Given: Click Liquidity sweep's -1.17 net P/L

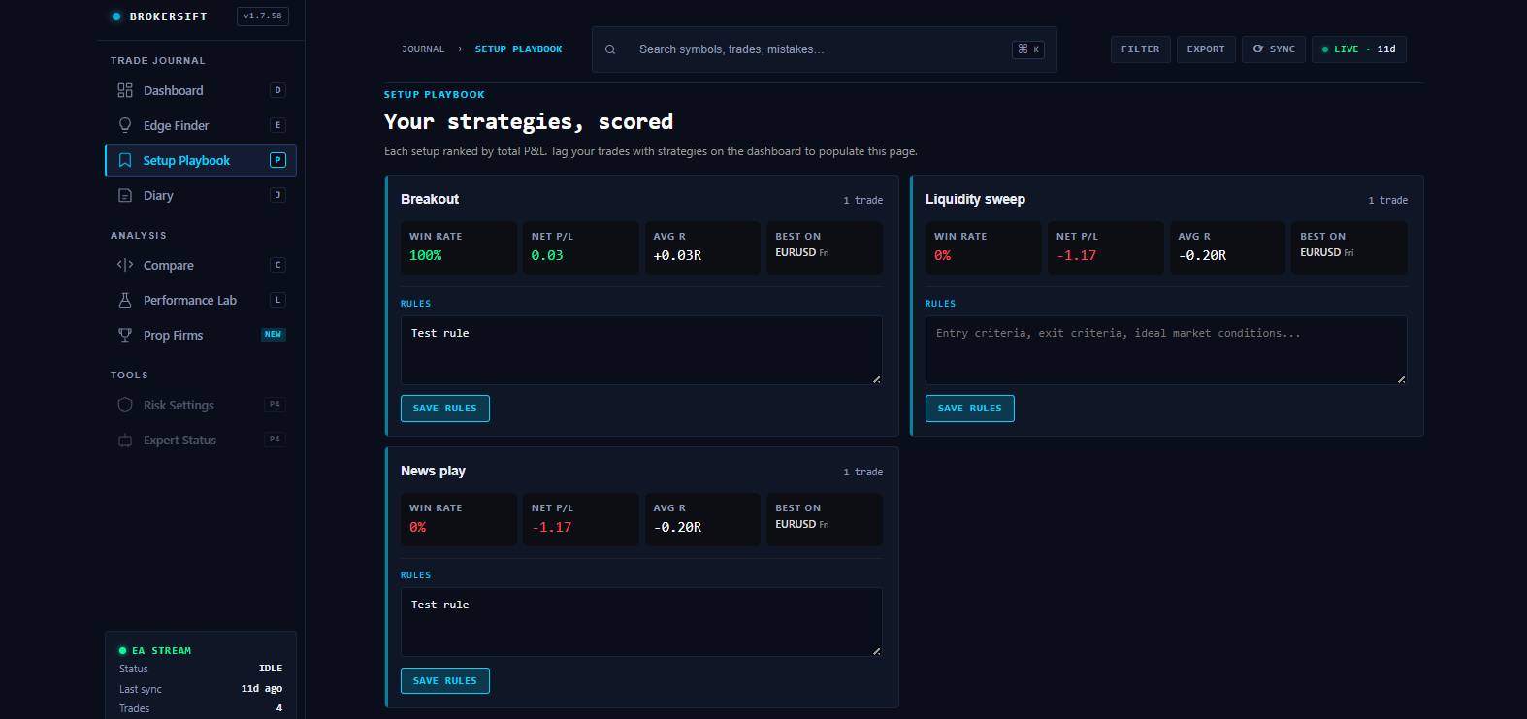Looking at the screenshot, I should [x=1076, y=255].
